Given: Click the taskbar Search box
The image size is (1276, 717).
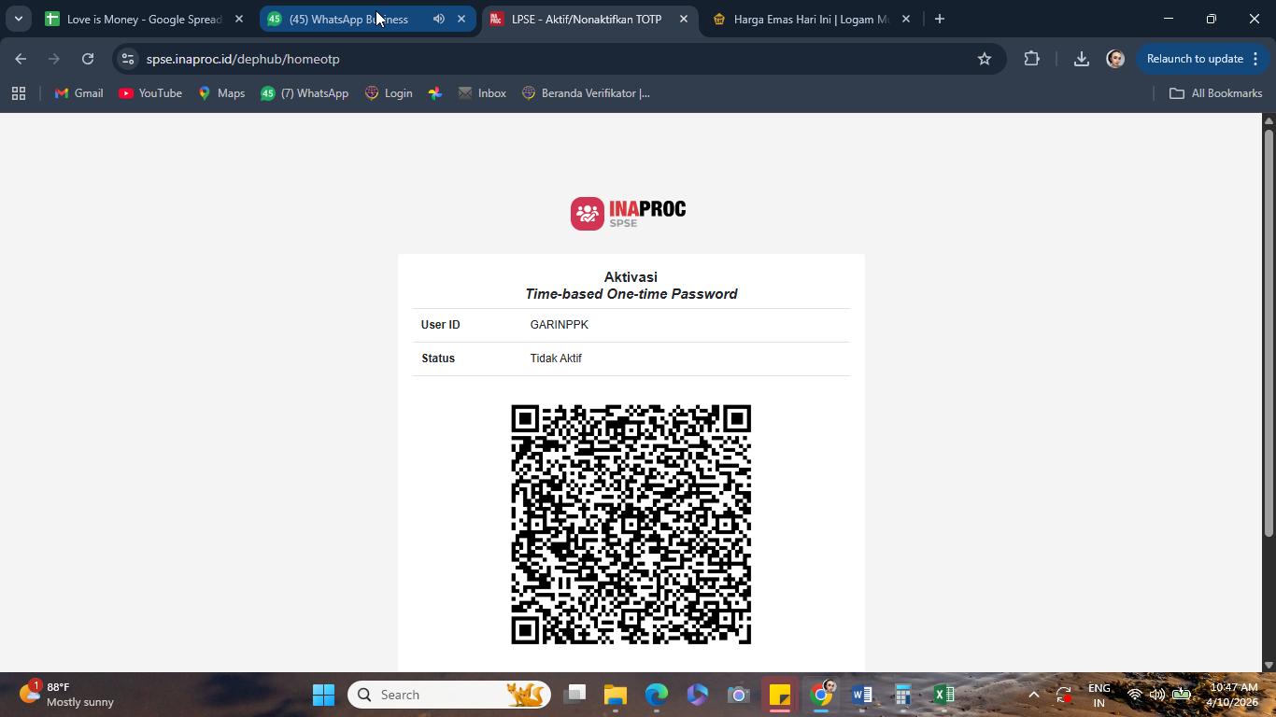Looking at the screenshot, I should click(x=449, y=695).
